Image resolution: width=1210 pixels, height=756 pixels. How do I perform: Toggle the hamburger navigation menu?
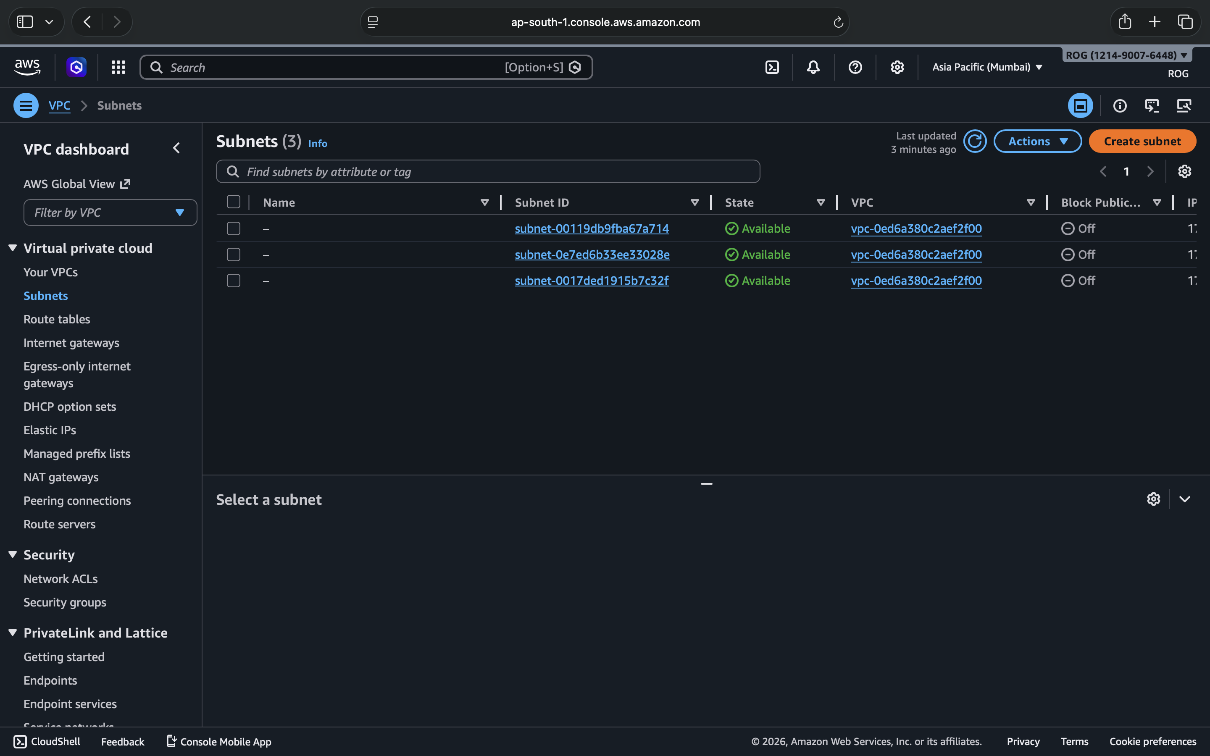(x=26, y=105)
